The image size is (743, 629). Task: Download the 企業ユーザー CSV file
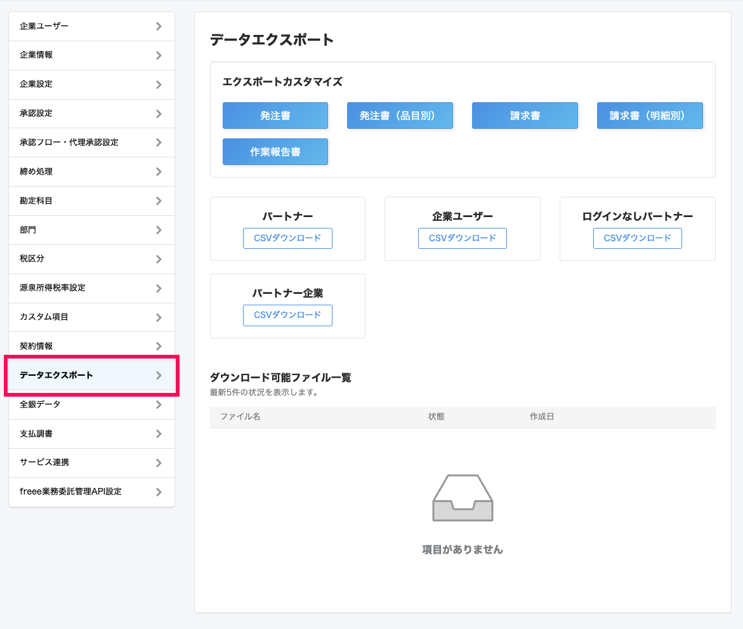(462, 238)
